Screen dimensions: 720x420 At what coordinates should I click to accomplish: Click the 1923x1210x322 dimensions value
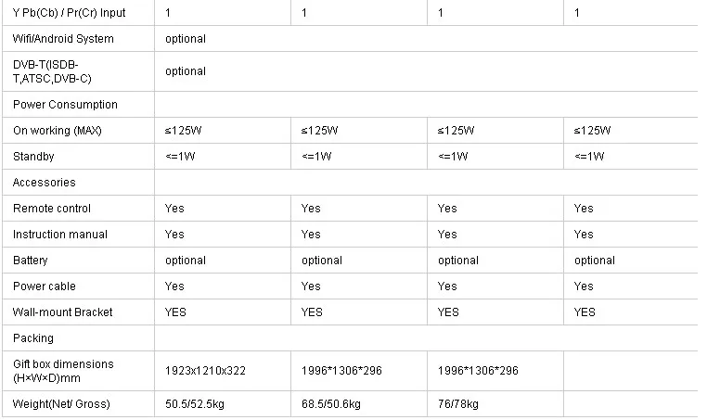[205, 371]
